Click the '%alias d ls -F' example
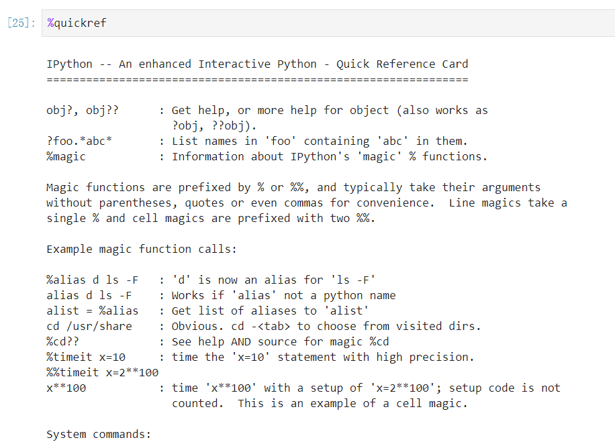The height and width of the screenshot is (442, 615). (92, 280)
